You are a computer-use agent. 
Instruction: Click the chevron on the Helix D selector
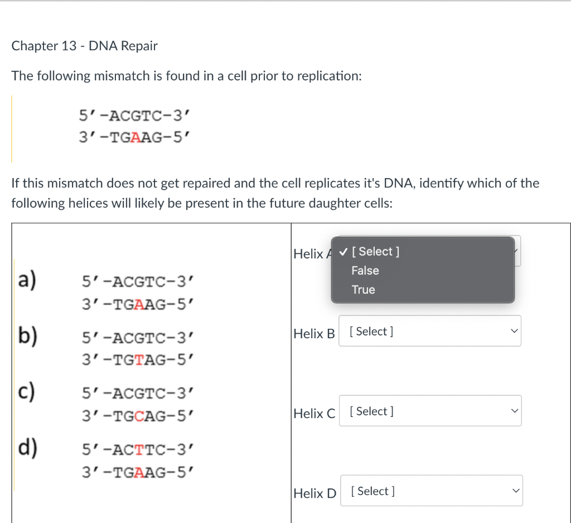pyautogui.click(x=515, y=490)
